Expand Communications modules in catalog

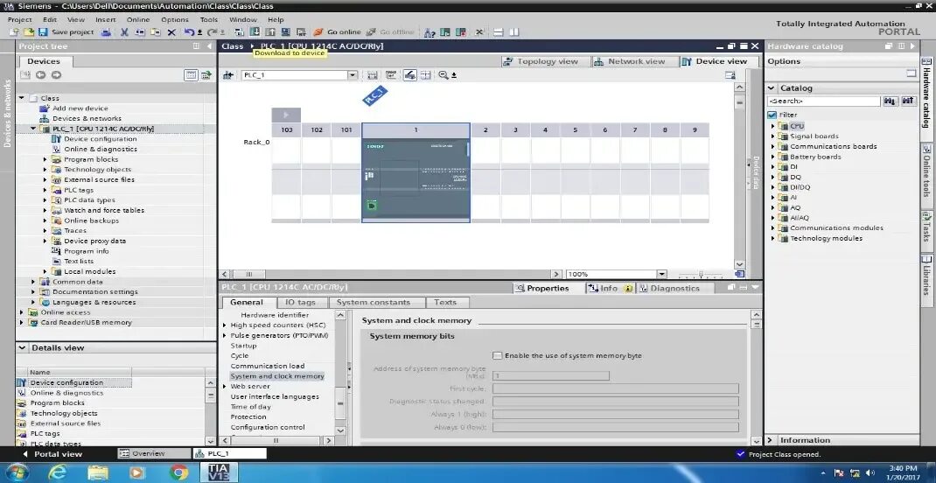click(x=772, y=228)
